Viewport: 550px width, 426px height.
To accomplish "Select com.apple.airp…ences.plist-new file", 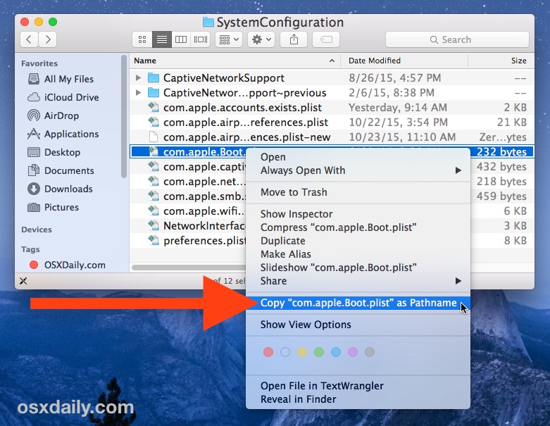I will point(332,137).
